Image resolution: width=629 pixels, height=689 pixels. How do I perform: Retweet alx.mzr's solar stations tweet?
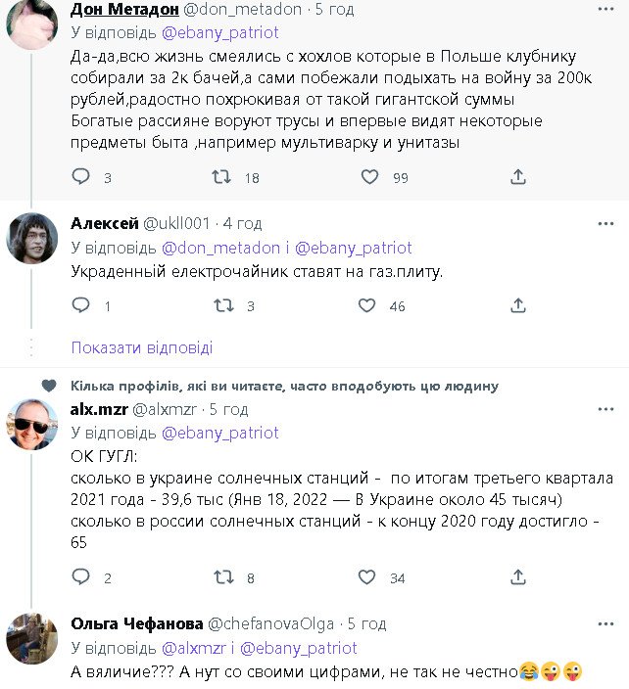tap(222, 577)
